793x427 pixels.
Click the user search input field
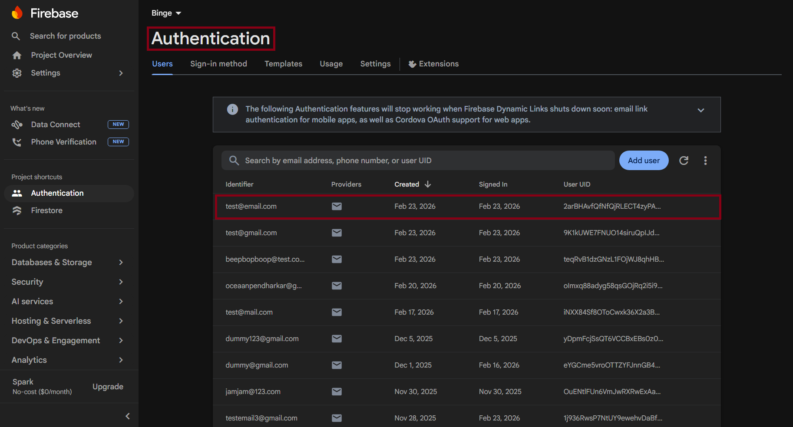point(417,160)
